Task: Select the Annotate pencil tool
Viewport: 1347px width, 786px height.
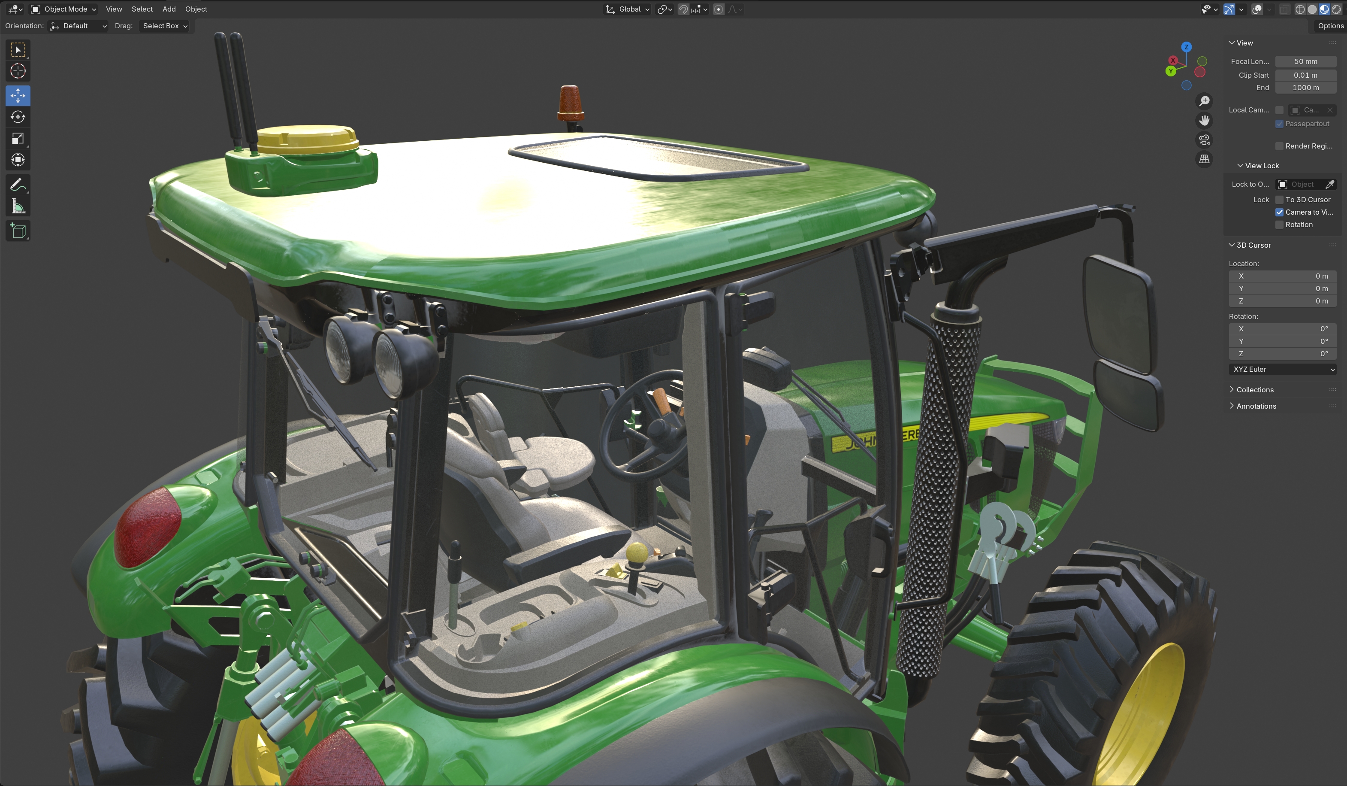Action: click(x=18, y=185)
